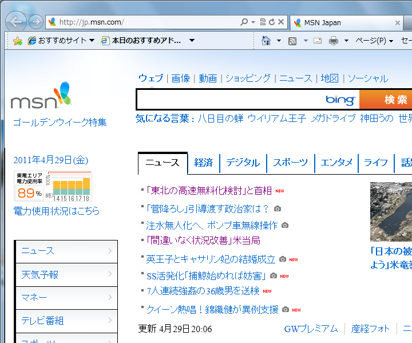Open ニュース in the left sidebar menu
This screenshot has width=412, height=343.
[67, 251]
